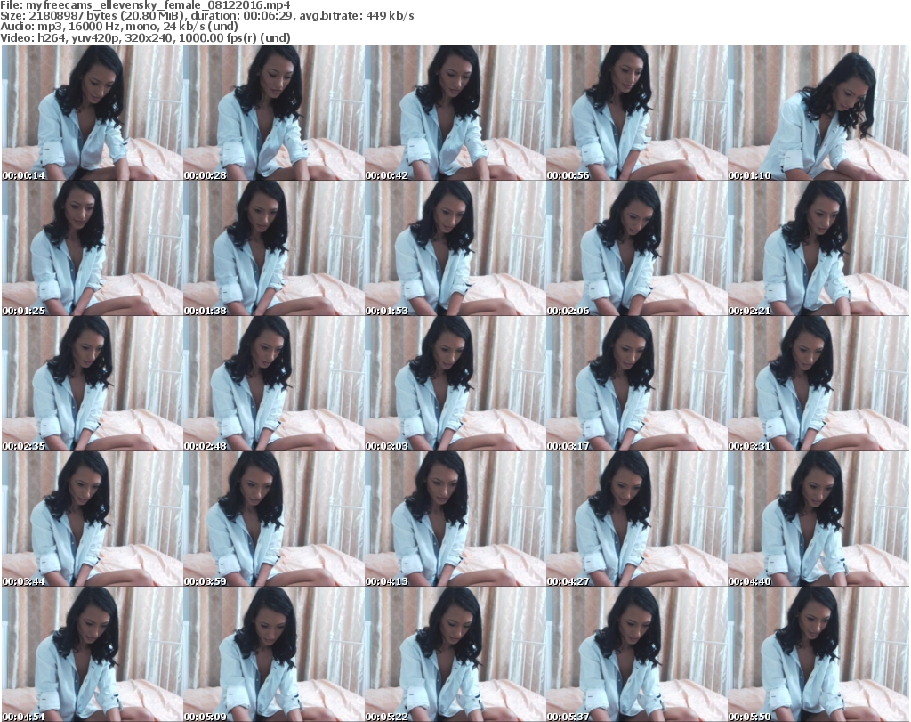Click the "Audio: mp3, 16000 Hz" header line
The height and width of the screenshot is (722, 911).
[x=119, y=27]
